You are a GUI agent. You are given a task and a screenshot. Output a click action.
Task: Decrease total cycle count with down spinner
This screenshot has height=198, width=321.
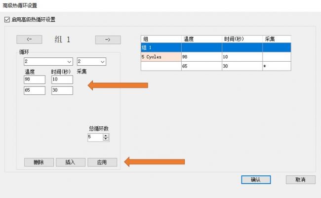[106, 139]
